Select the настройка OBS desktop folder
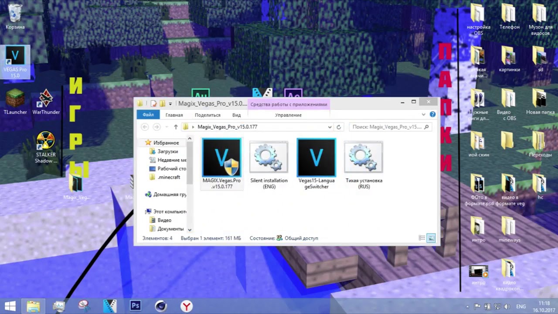Image resolution: width=558 pixels, height=314 pixels. [478, 20]
